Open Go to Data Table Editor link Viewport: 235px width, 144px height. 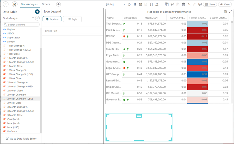(x=23, y=139)
